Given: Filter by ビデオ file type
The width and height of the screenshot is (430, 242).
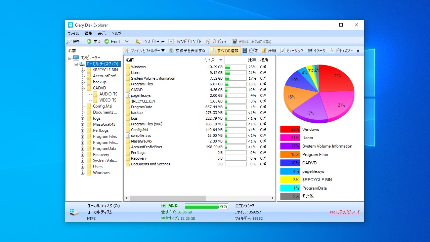Looking at the screenshot, I should coord(250,50).
